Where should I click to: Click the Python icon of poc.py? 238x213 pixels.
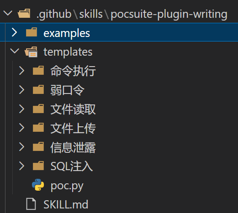38,185
